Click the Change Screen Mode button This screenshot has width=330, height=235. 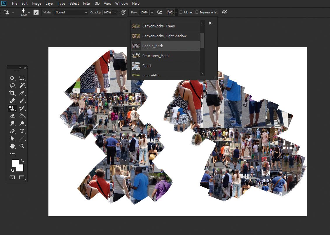(22, 178)
